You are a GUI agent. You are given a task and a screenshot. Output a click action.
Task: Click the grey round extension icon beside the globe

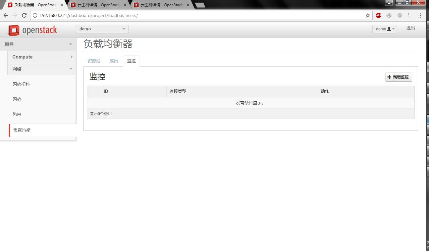[x=400, y=15]
